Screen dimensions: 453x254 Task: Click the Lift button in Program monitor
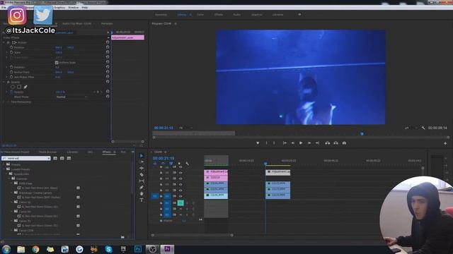coord(328,143)
